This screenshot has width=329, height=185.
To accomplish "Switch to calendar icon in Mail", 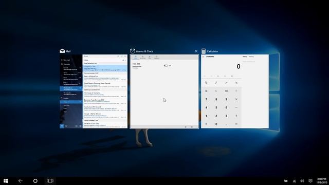I will pos(66,126).
